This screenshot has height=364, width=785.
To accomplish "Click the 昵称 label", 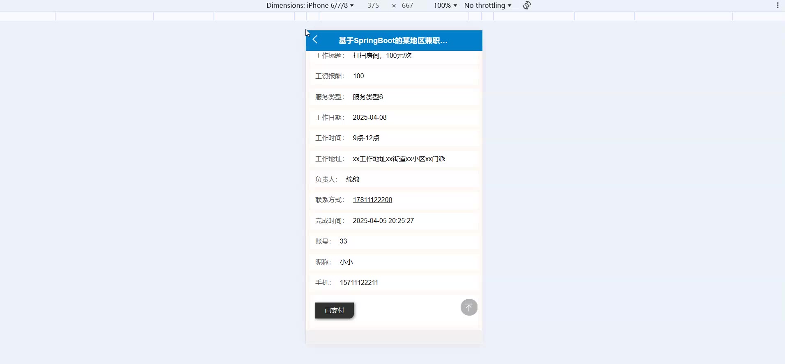I will (323, 262).
